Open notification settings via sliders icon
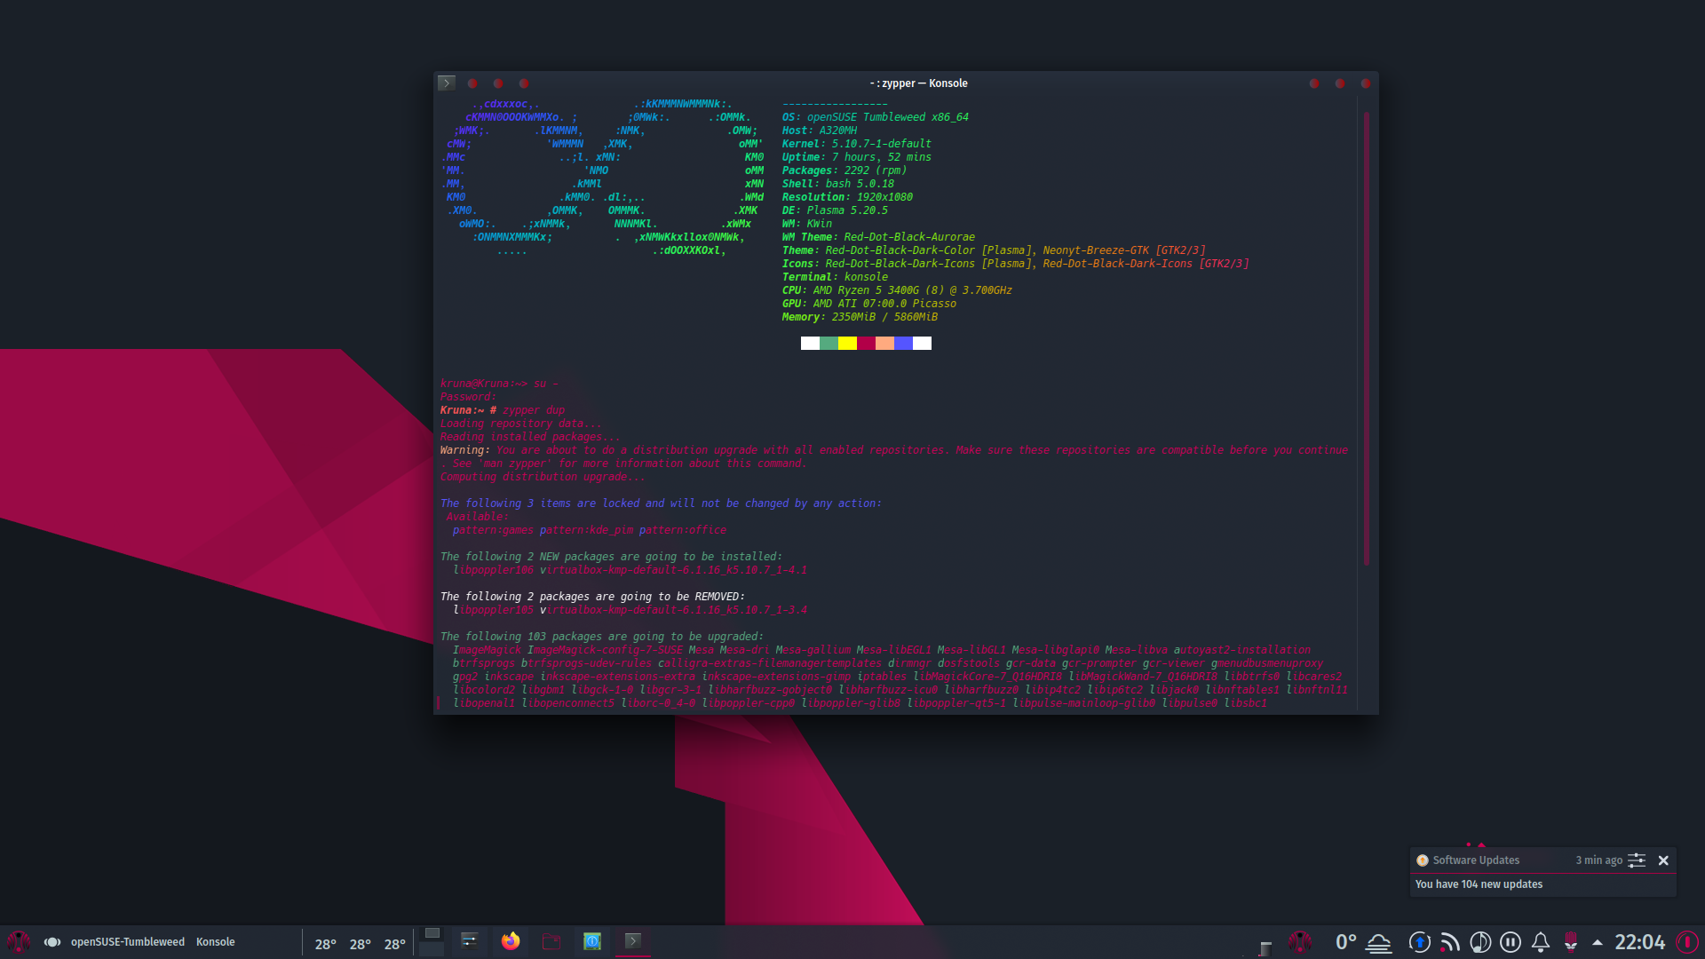This screenshot has width=1705, height=959. [1637, 860]
